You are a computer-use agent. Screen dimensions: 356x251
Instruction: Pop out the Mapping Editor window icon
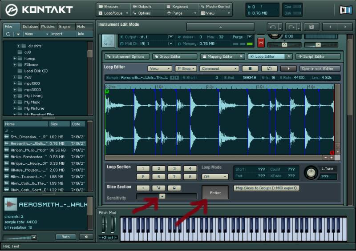[x=241, y=56]
